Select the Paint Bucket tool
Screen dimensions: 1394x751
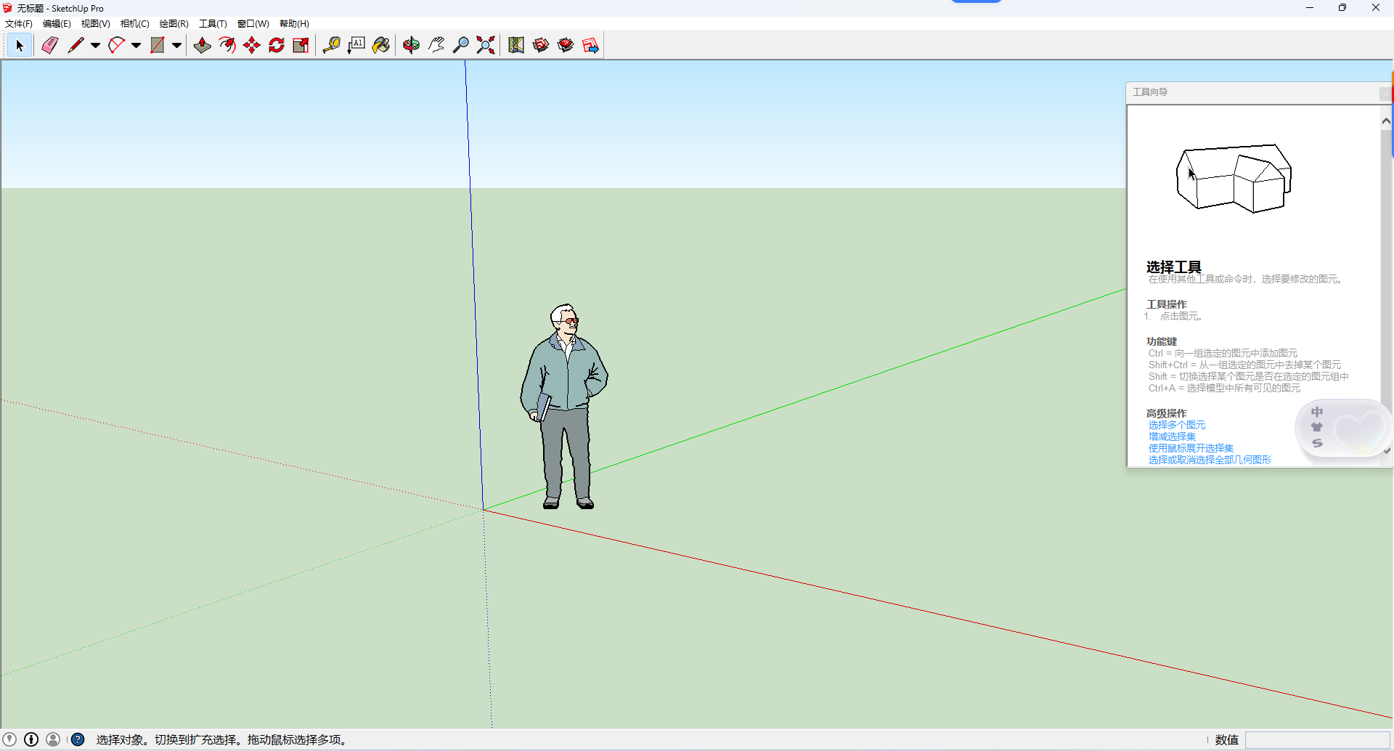click(380, 44)
